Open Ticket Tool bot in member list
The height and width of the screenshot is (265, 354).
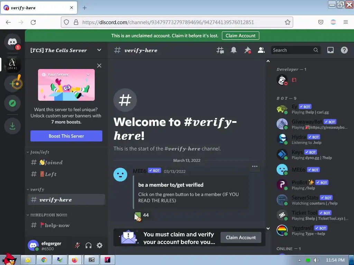tap(313, 215)
